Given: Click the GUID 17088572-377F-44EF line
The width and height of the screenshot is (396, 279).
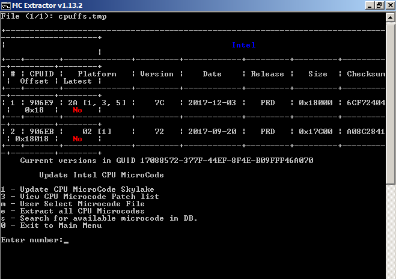Looking at the screenshot, I should [166, 161].
